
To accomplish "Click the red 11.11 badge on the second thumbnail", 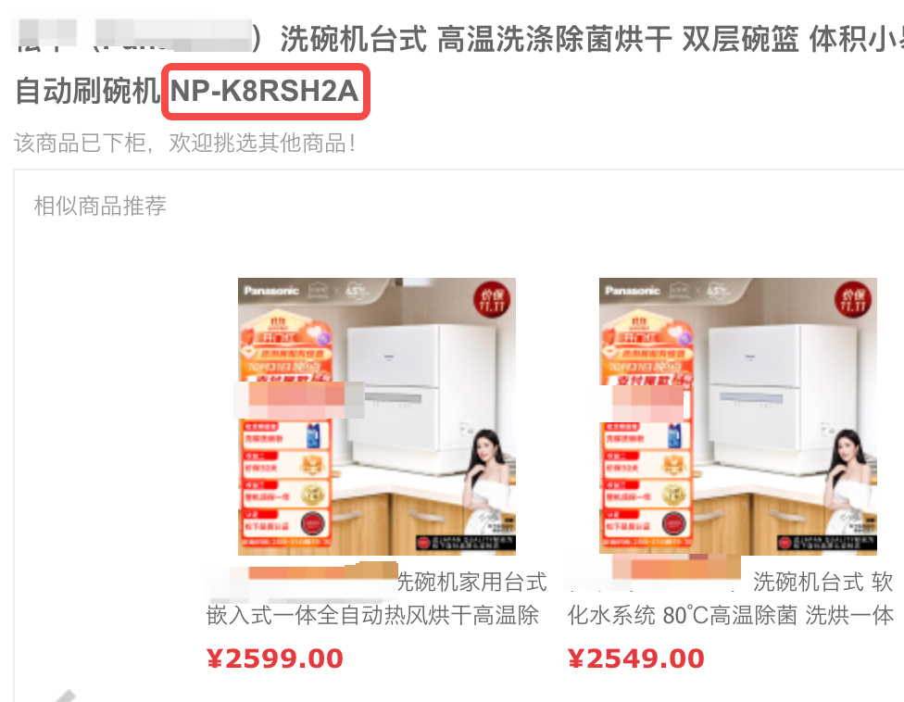I will click(x=853, y=300).
